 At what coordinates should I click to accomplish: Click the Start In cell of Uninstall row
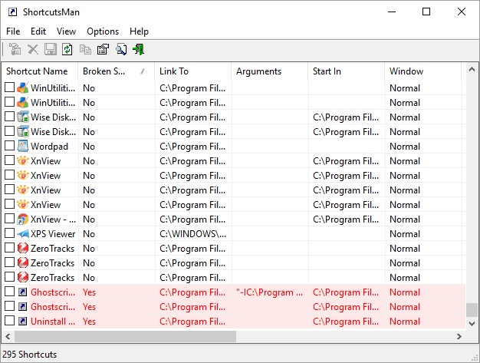coord(346,322)
